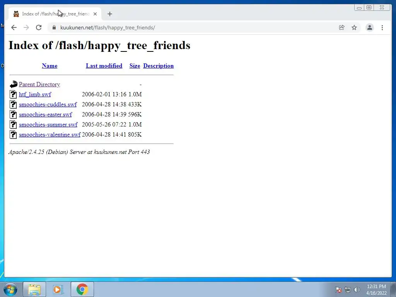Image resolution: width=396 pixels, height=297 pixels.
Task: Click the 433K size value
Action: point(135,104)
